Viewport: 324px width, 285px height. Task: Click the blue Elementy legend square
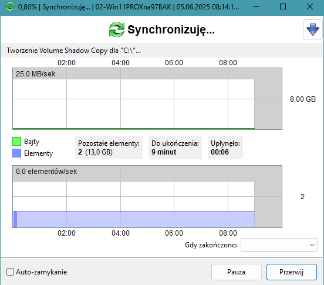click(x=17, y=153)
